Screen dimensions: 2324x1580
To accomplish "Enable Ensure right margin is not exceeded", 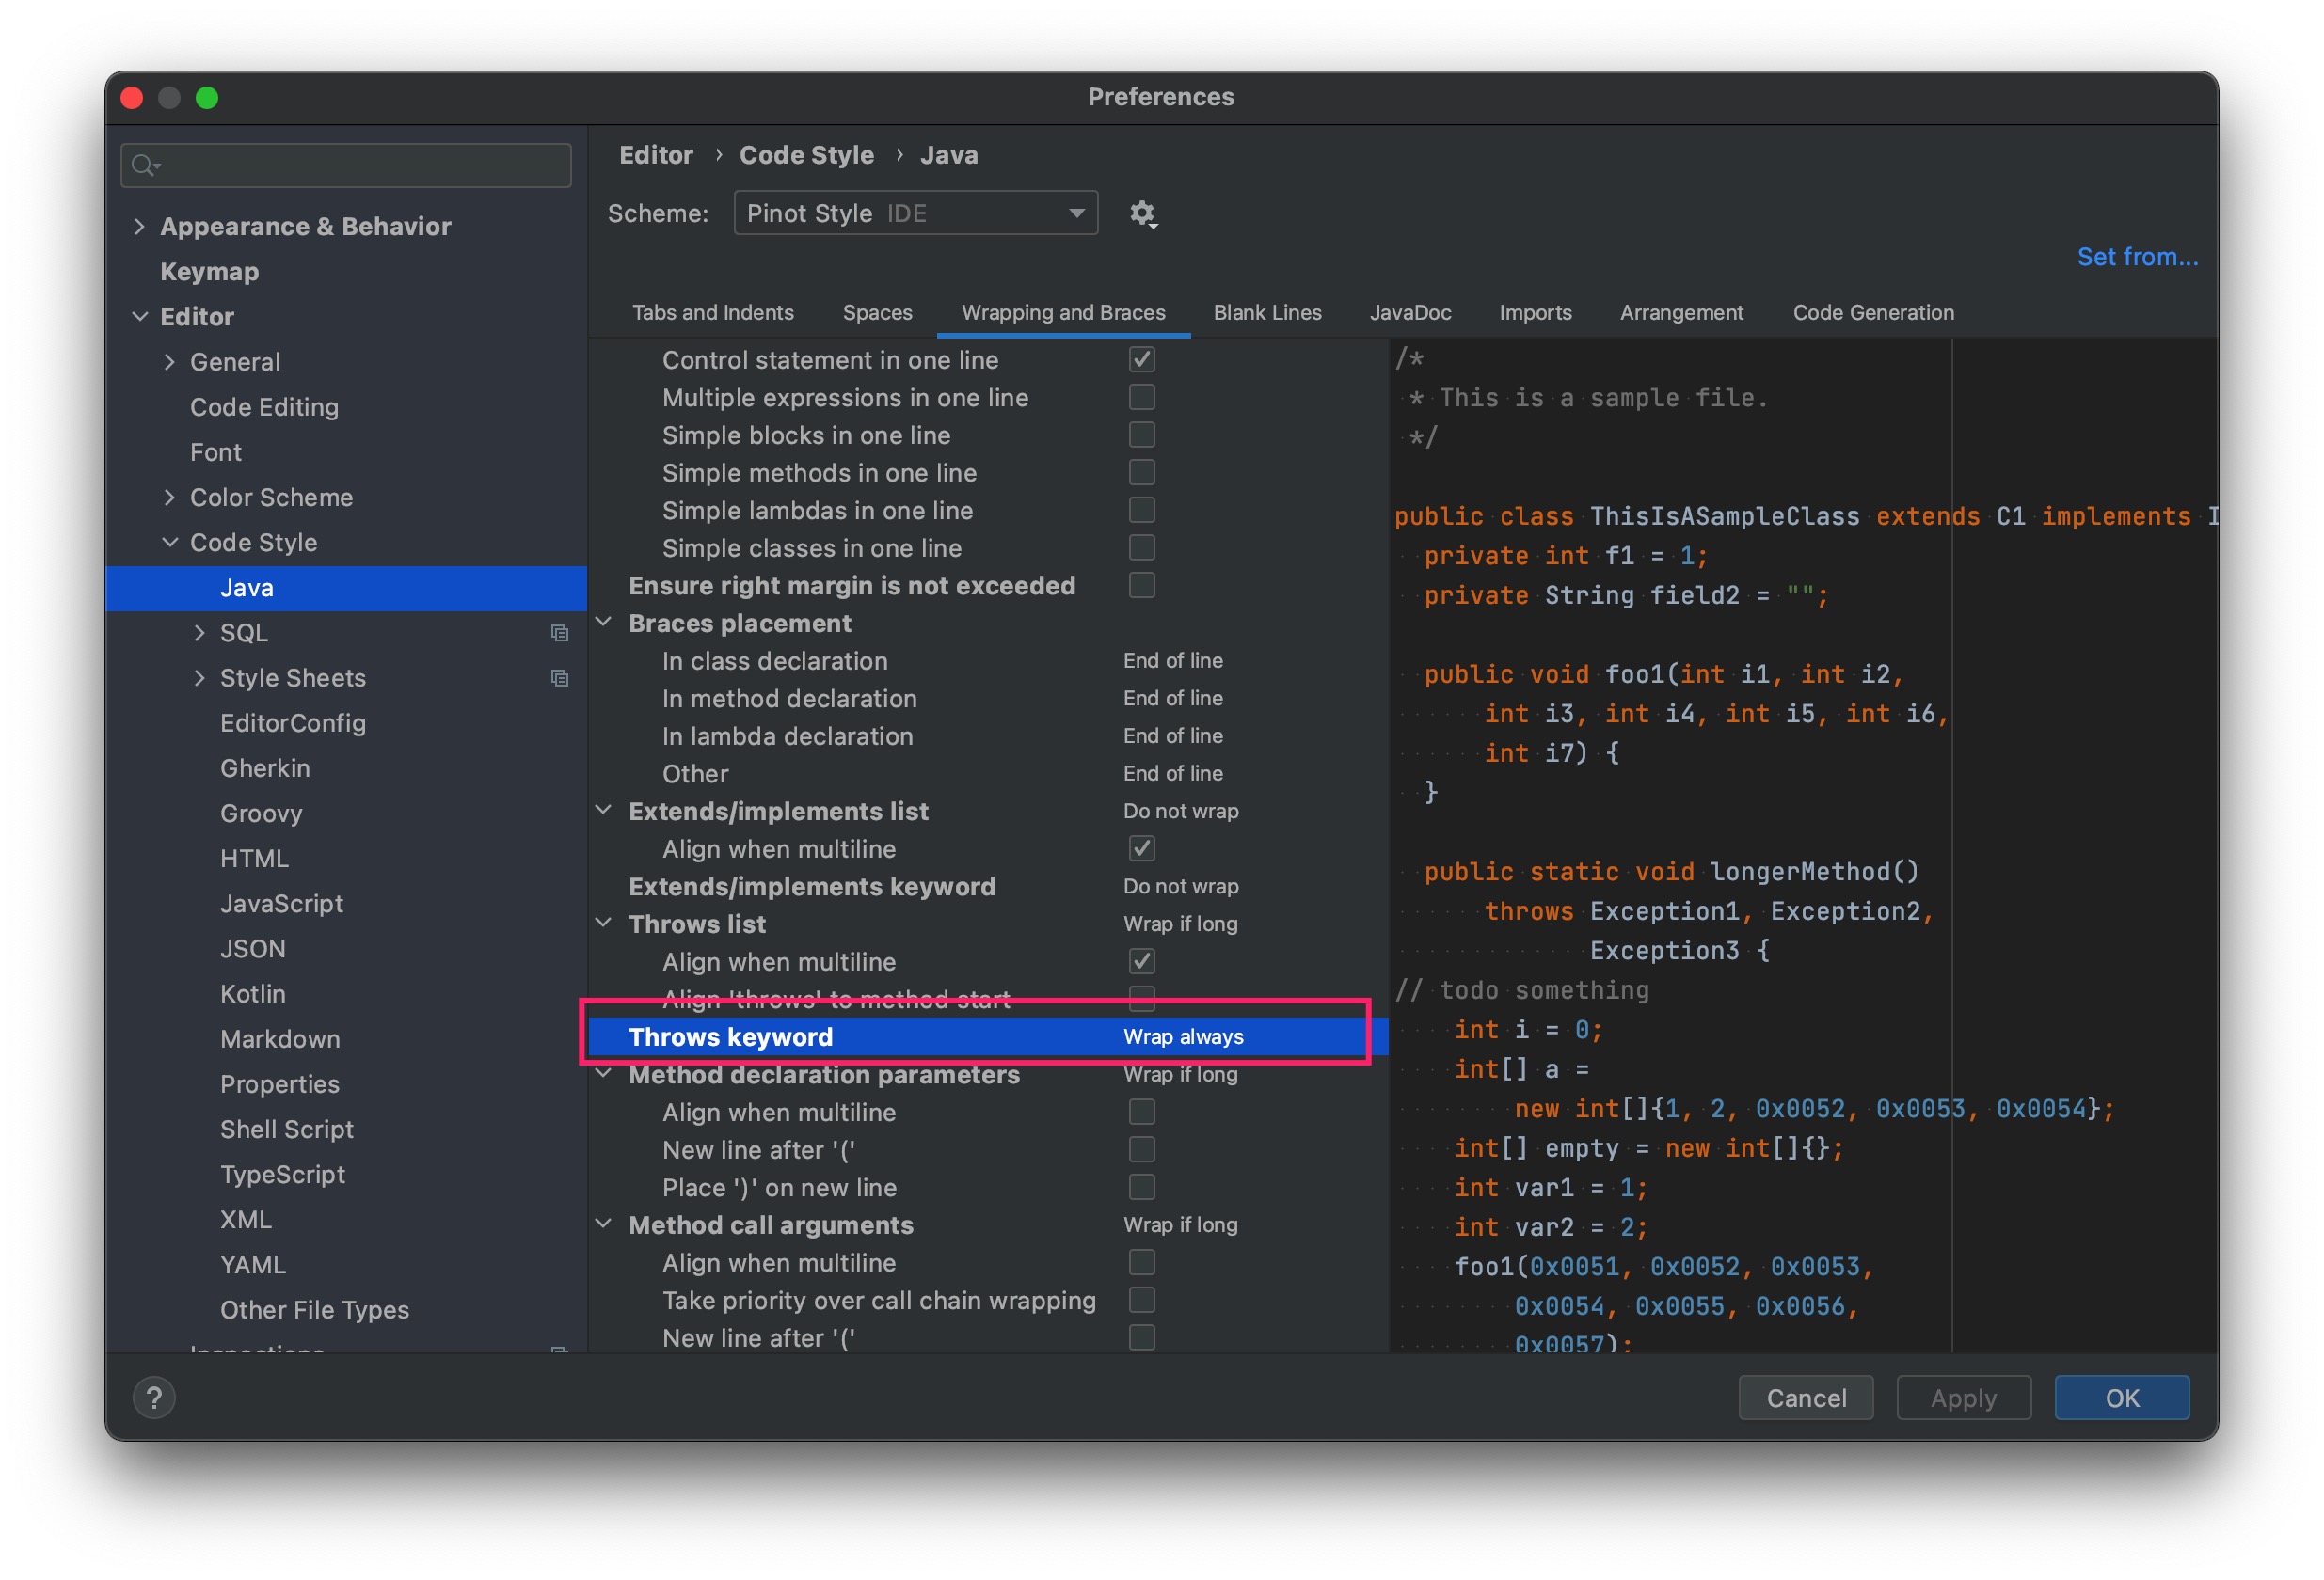I will (1141, 586).
